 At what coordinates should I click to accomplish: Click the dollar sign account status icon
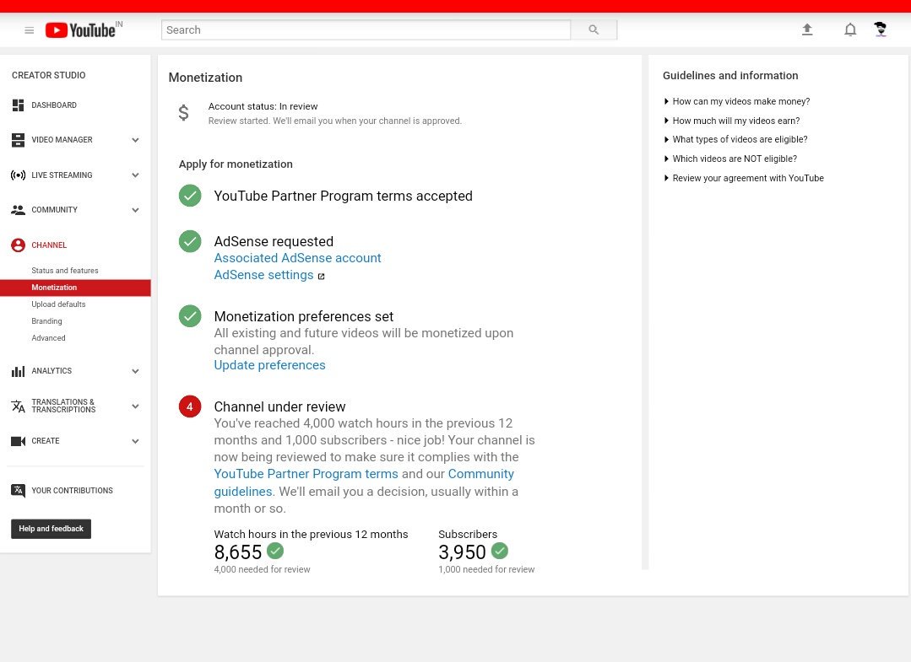[x=183, y=112]
